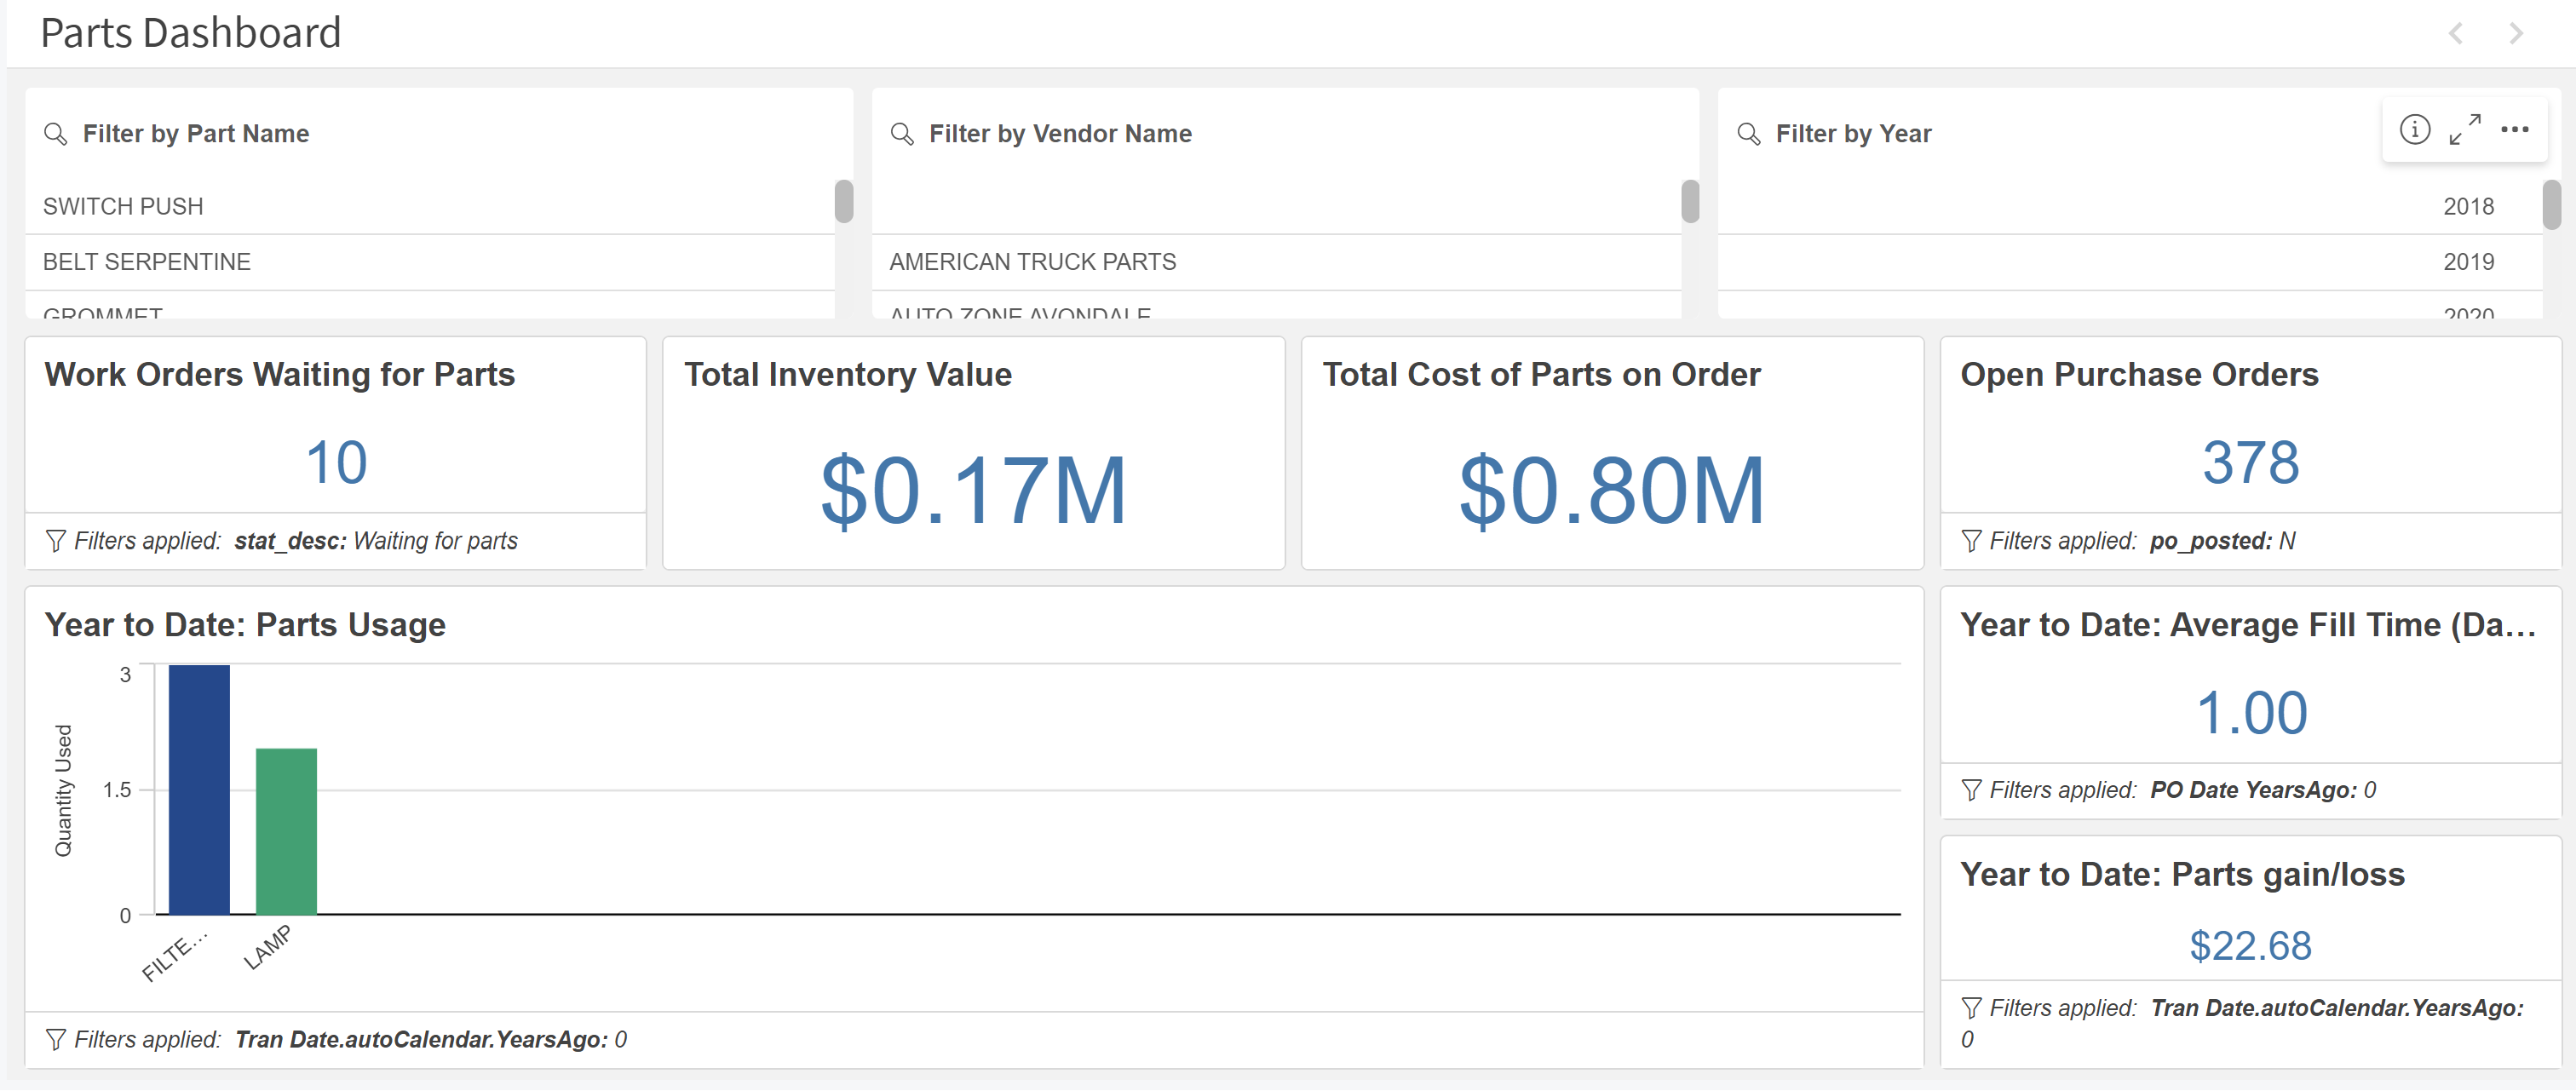Click the search icon in the Vendor Name filter

point(902,134)
